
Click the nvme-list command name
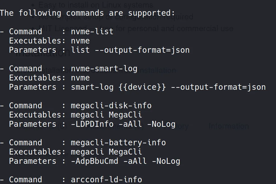click(x=92, y=31)
